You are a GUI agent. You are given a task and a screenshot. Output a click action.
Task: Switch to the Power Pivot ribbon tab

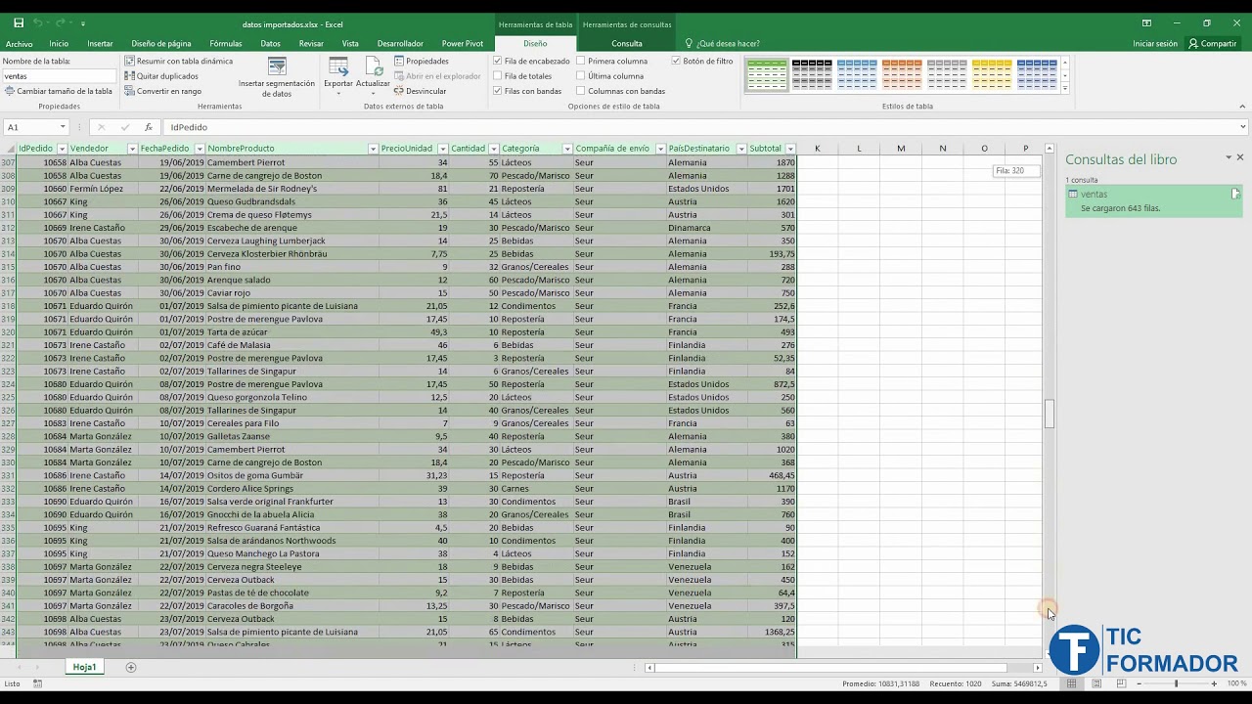tap(463, 43)
